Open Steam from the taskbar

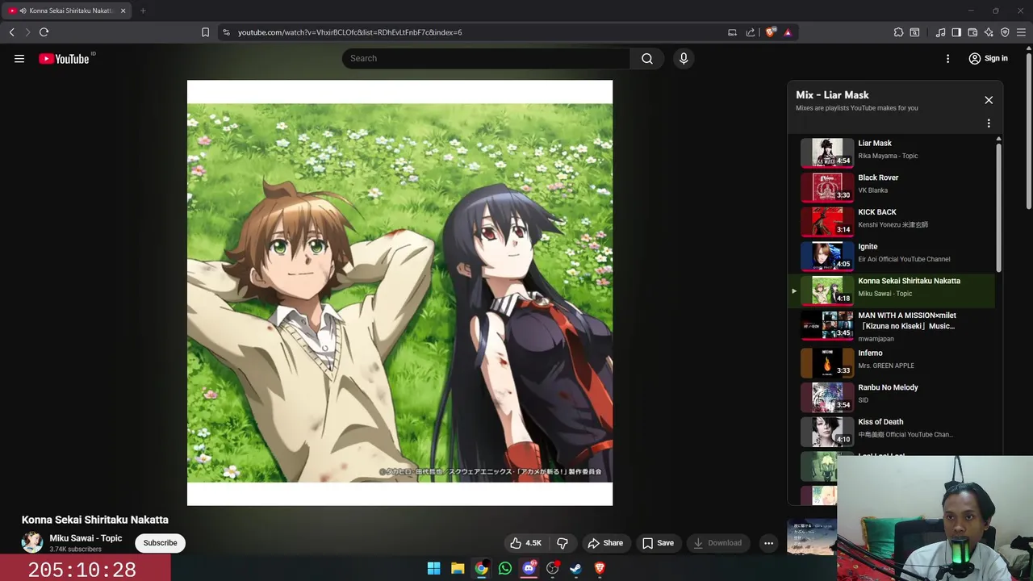coord(576,568)
